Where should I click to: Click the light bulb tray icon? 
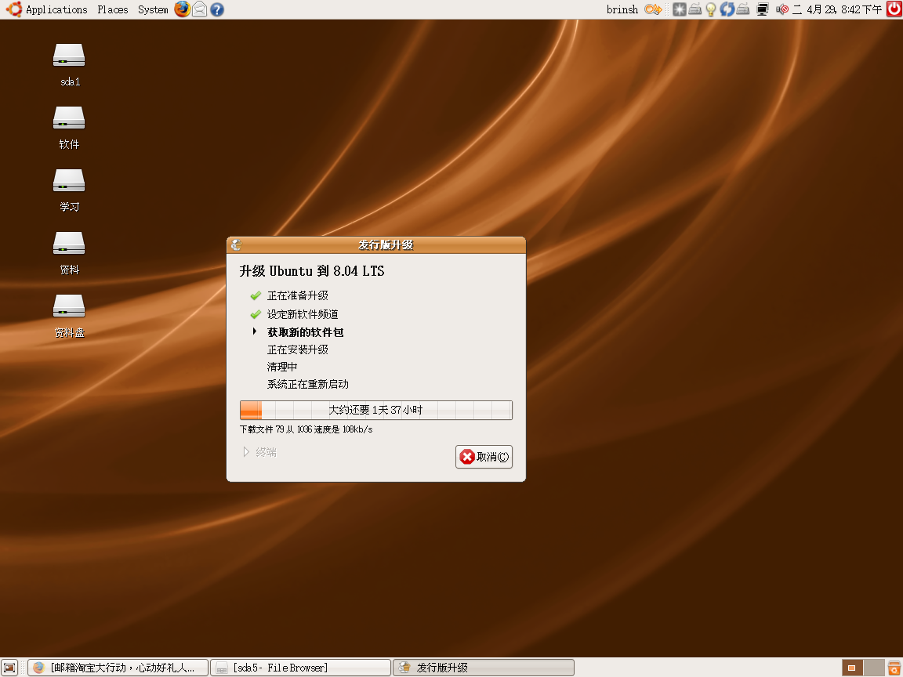[x=711, y=9]
